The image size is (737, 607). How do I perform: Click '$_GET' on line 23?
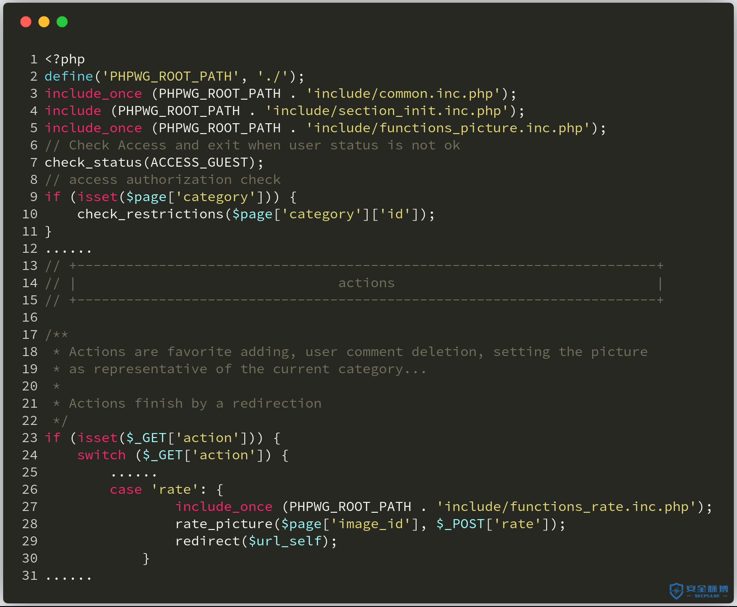[146, 438]
